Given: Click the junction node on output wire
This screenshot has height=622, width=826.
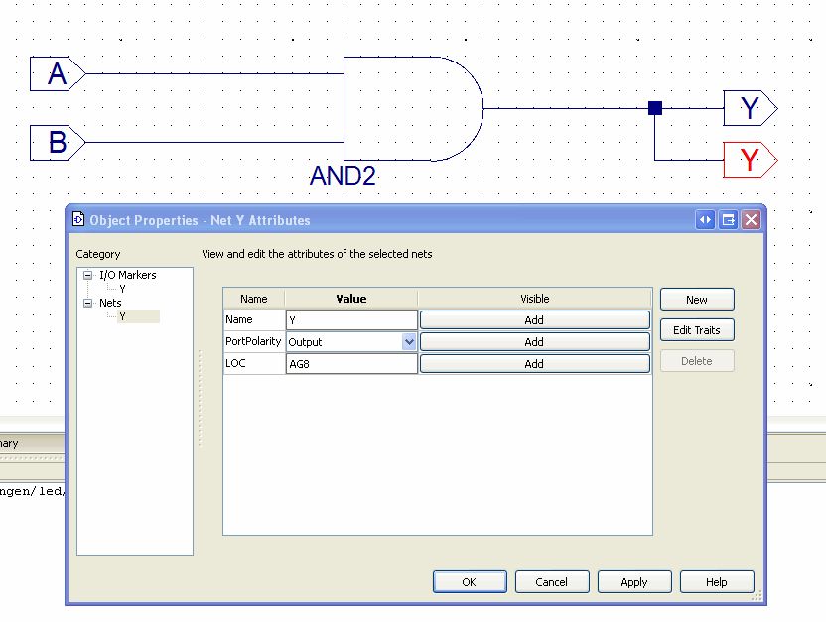Looking at the screenshot, I should 655,108.
